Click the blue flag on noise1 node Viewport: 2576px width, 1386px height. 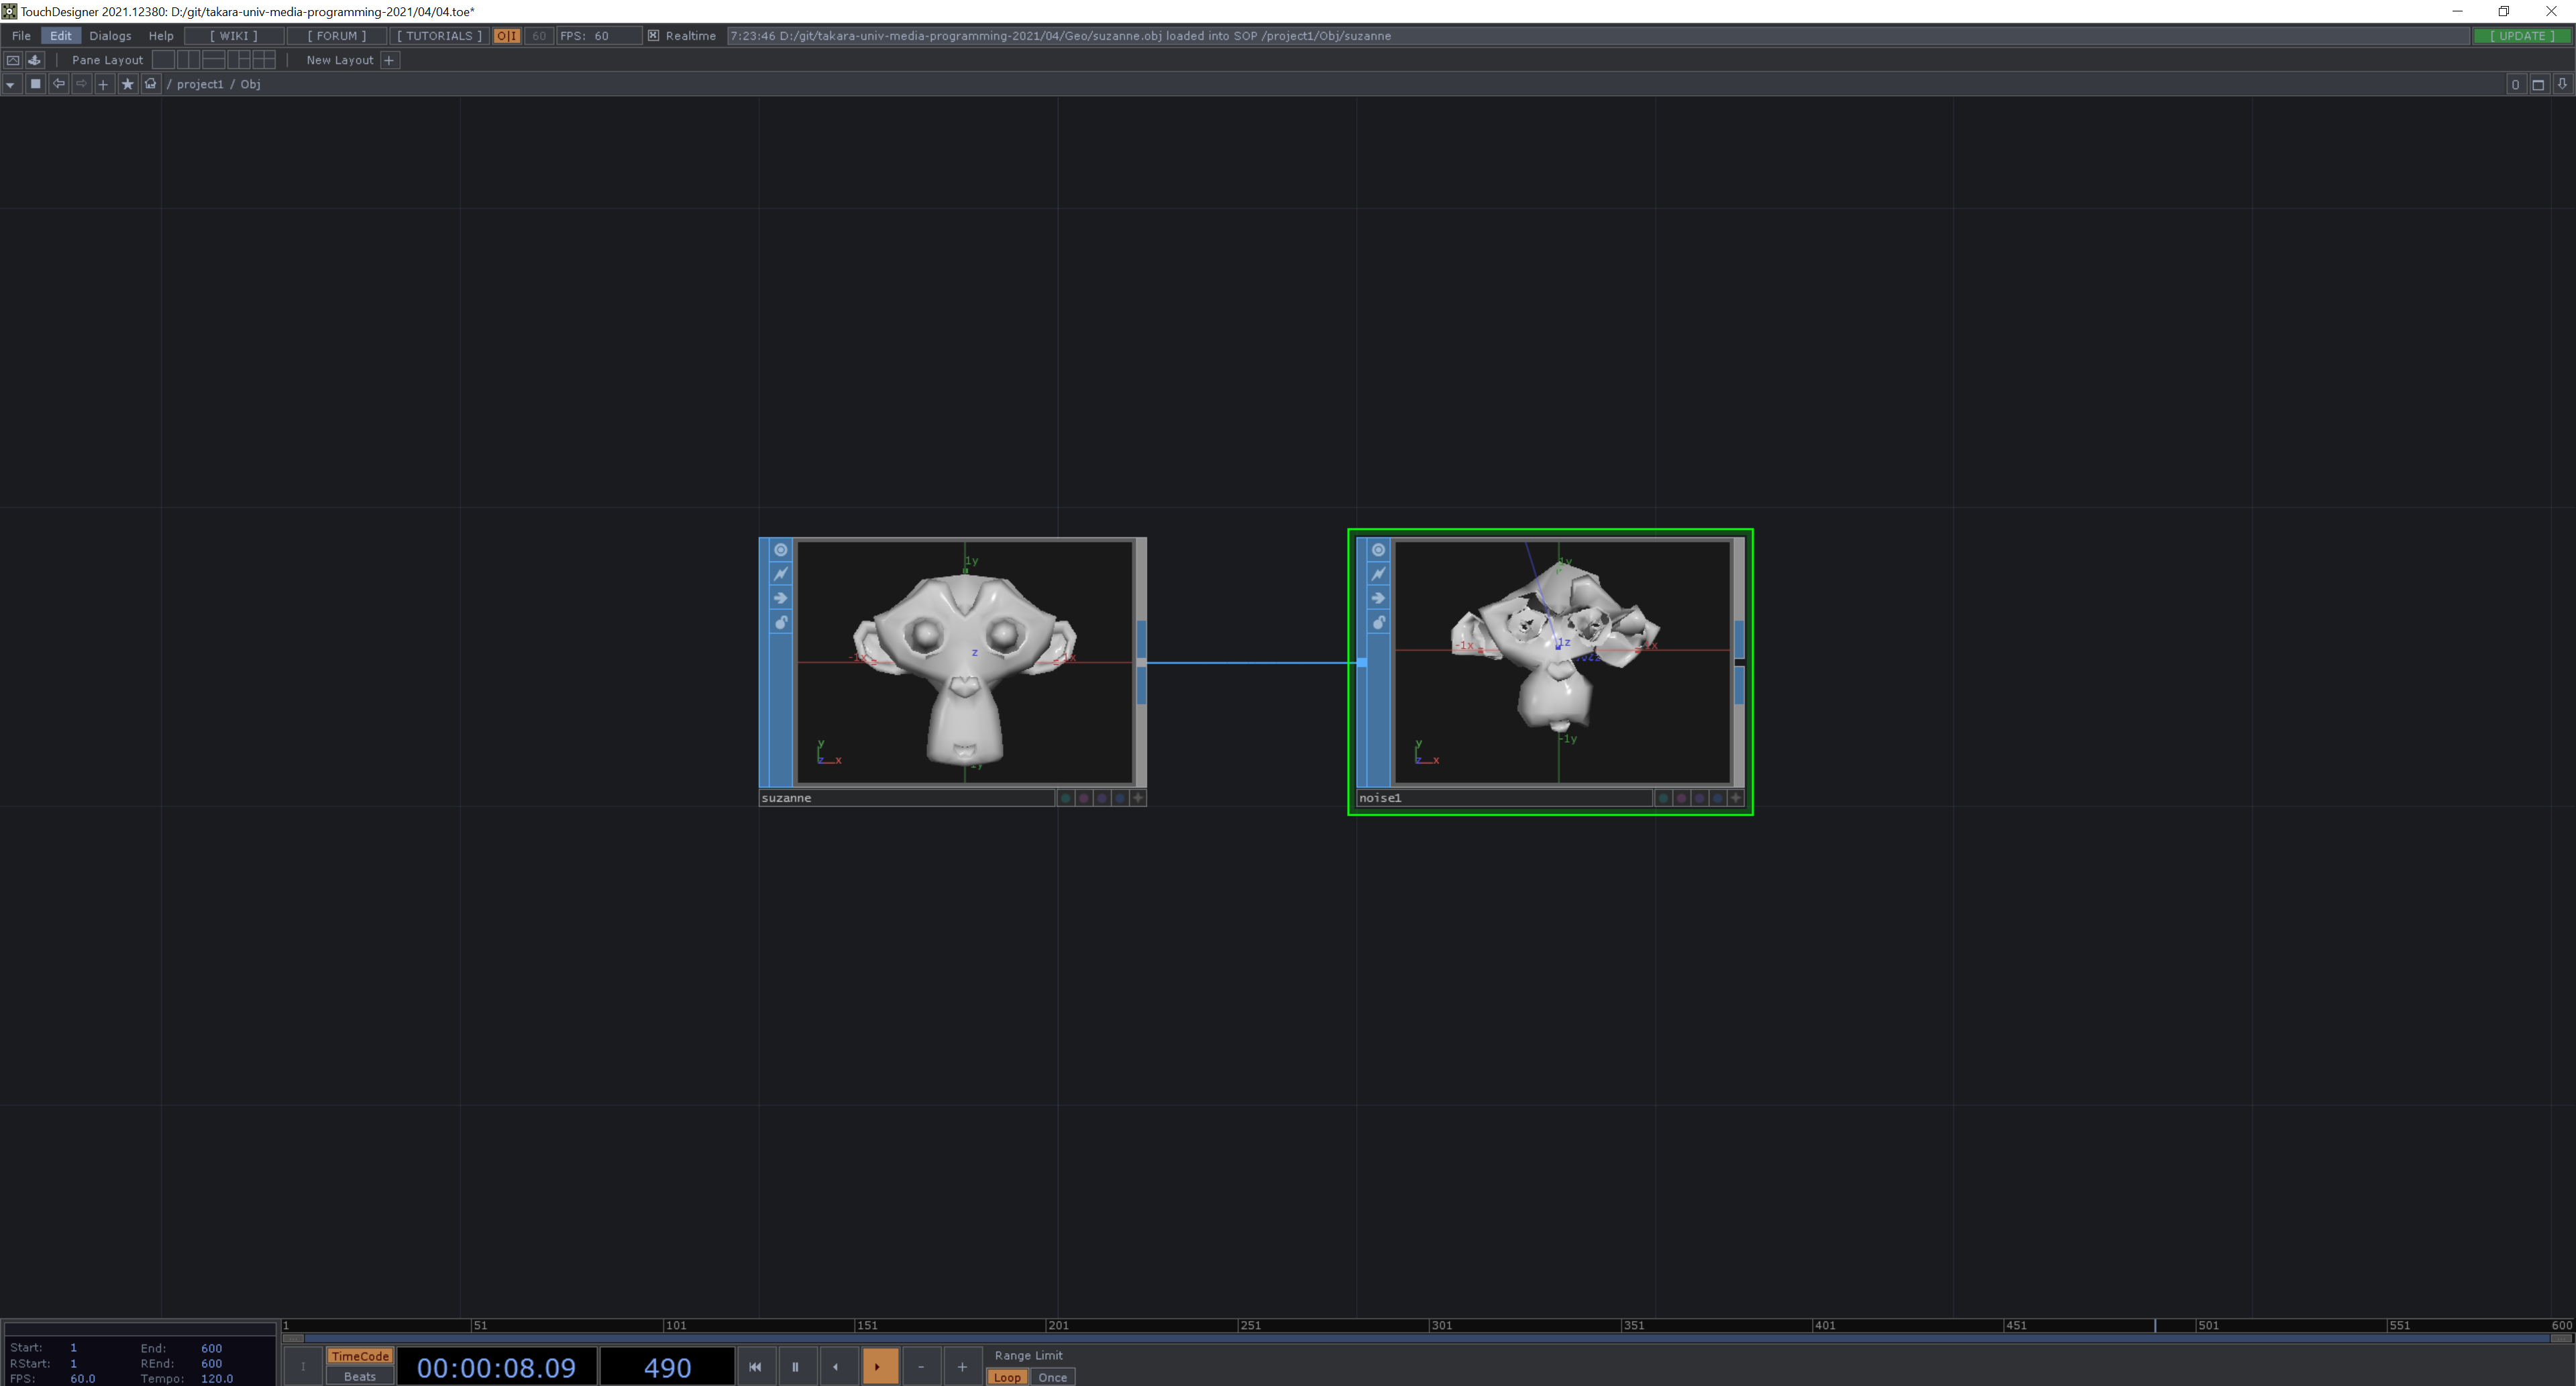[x=1717, y=798]
